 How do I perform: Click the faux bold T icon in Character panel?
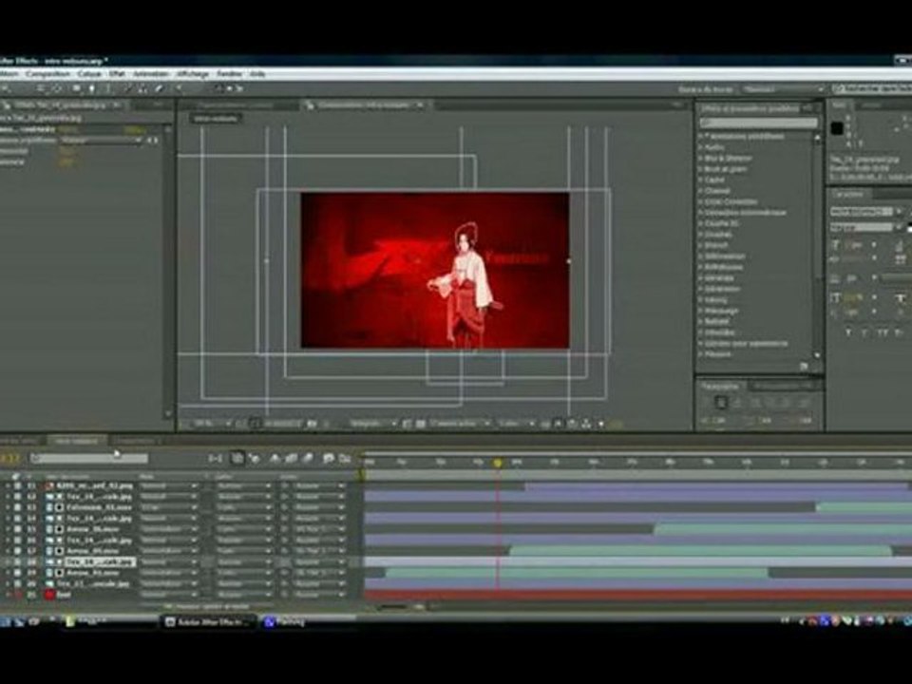pyautogui.click(x=848, y=332)
